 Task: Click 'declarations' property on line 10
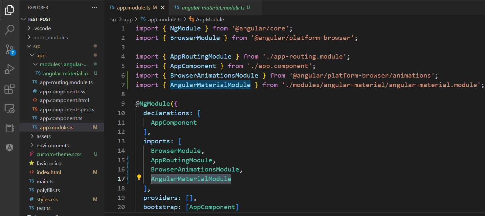coord(166,113)
